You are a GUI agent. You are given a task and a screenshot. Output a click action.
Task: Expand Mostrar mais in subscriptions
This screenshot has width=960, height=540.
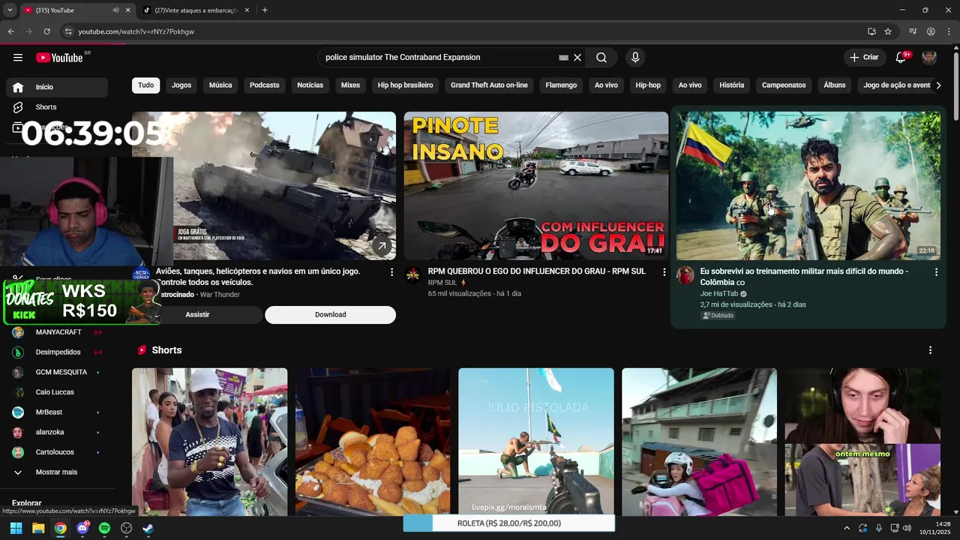coord(57,472)
